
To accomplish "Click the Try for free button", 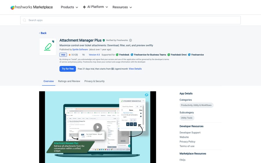I will (68, 69).
